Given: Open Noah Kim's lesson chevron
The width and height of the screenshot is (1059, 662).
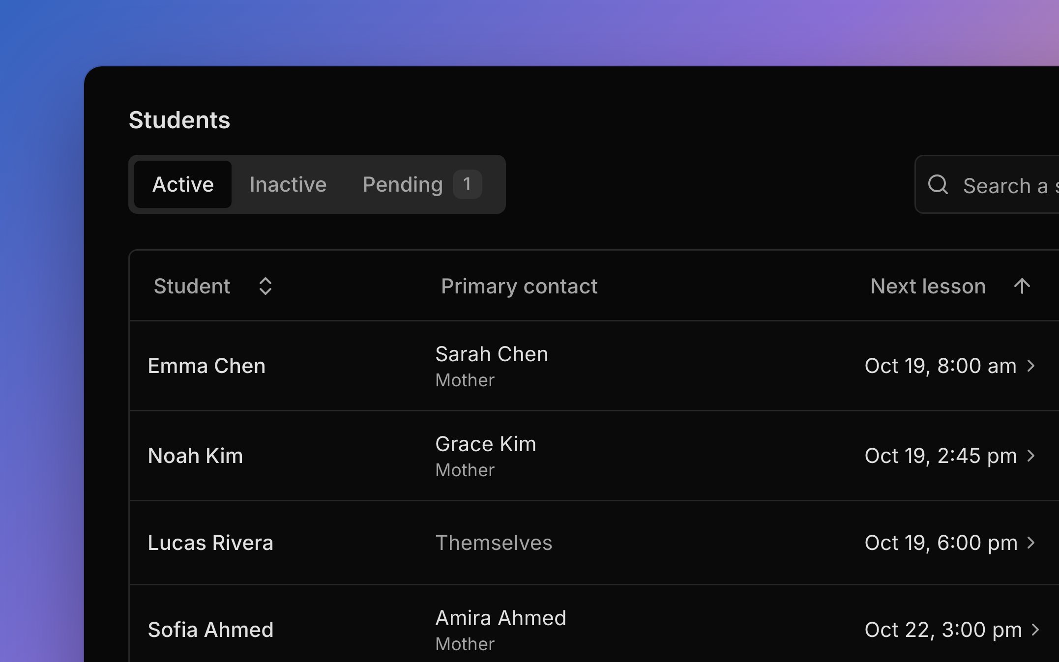Looking at the screenshot, I should (1031, 456).
